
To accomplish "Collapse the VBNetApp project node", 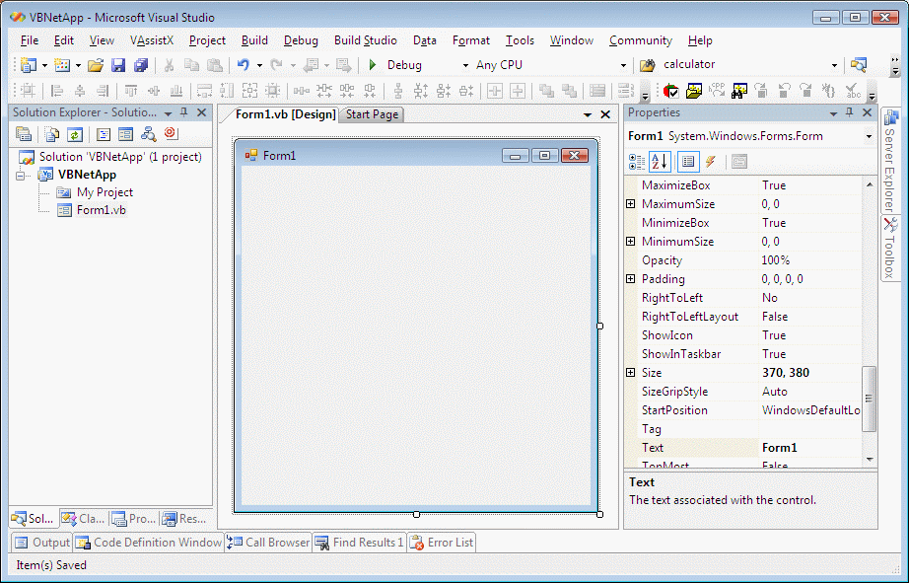I will coord(21,176).
